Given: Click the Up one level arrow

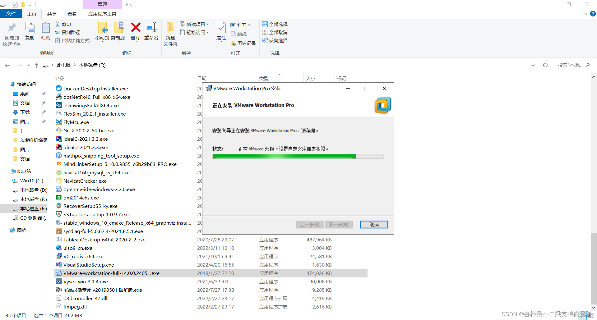Looking at the screenshot, I should pyautogui.click(x=37, y=65).
